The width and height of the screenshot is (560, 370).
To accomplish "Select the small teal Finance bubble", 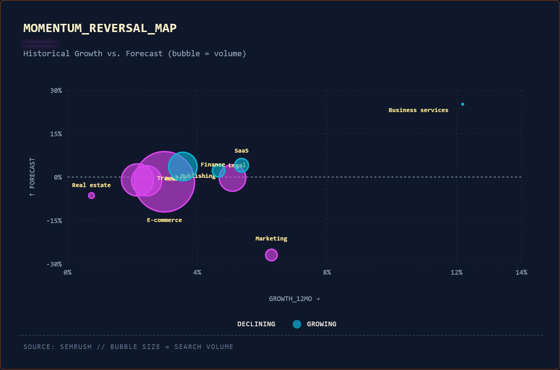I will (219, 171).
